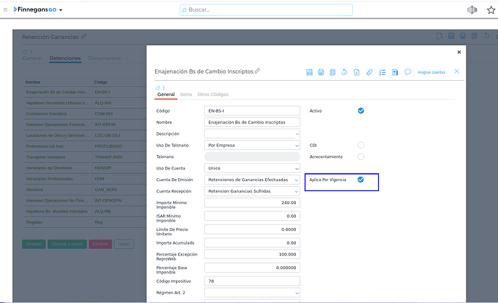This screenshot has width=498, height=303.
Task: Open the comments speech bubble icon
Action: coord(408,72)
